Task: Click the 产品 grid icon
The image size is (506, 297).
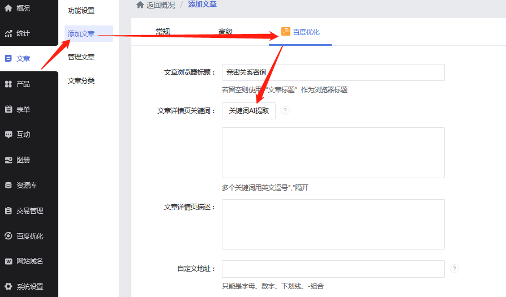Action: [x=8, y=84]
